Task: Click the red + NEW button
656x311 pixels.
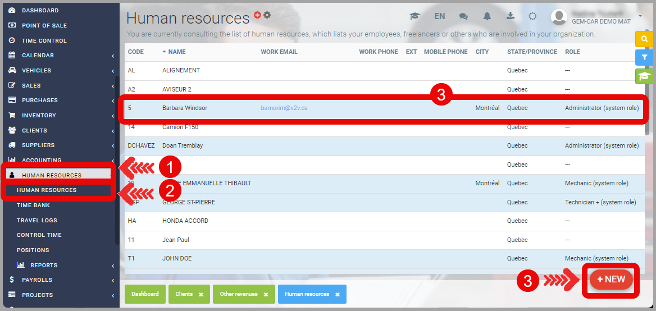Action: coord(611,280)
